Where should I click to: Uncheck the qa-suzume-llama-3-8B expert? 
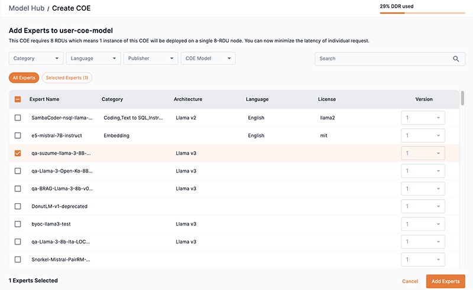pyautogui.click(x=18, y=154)
